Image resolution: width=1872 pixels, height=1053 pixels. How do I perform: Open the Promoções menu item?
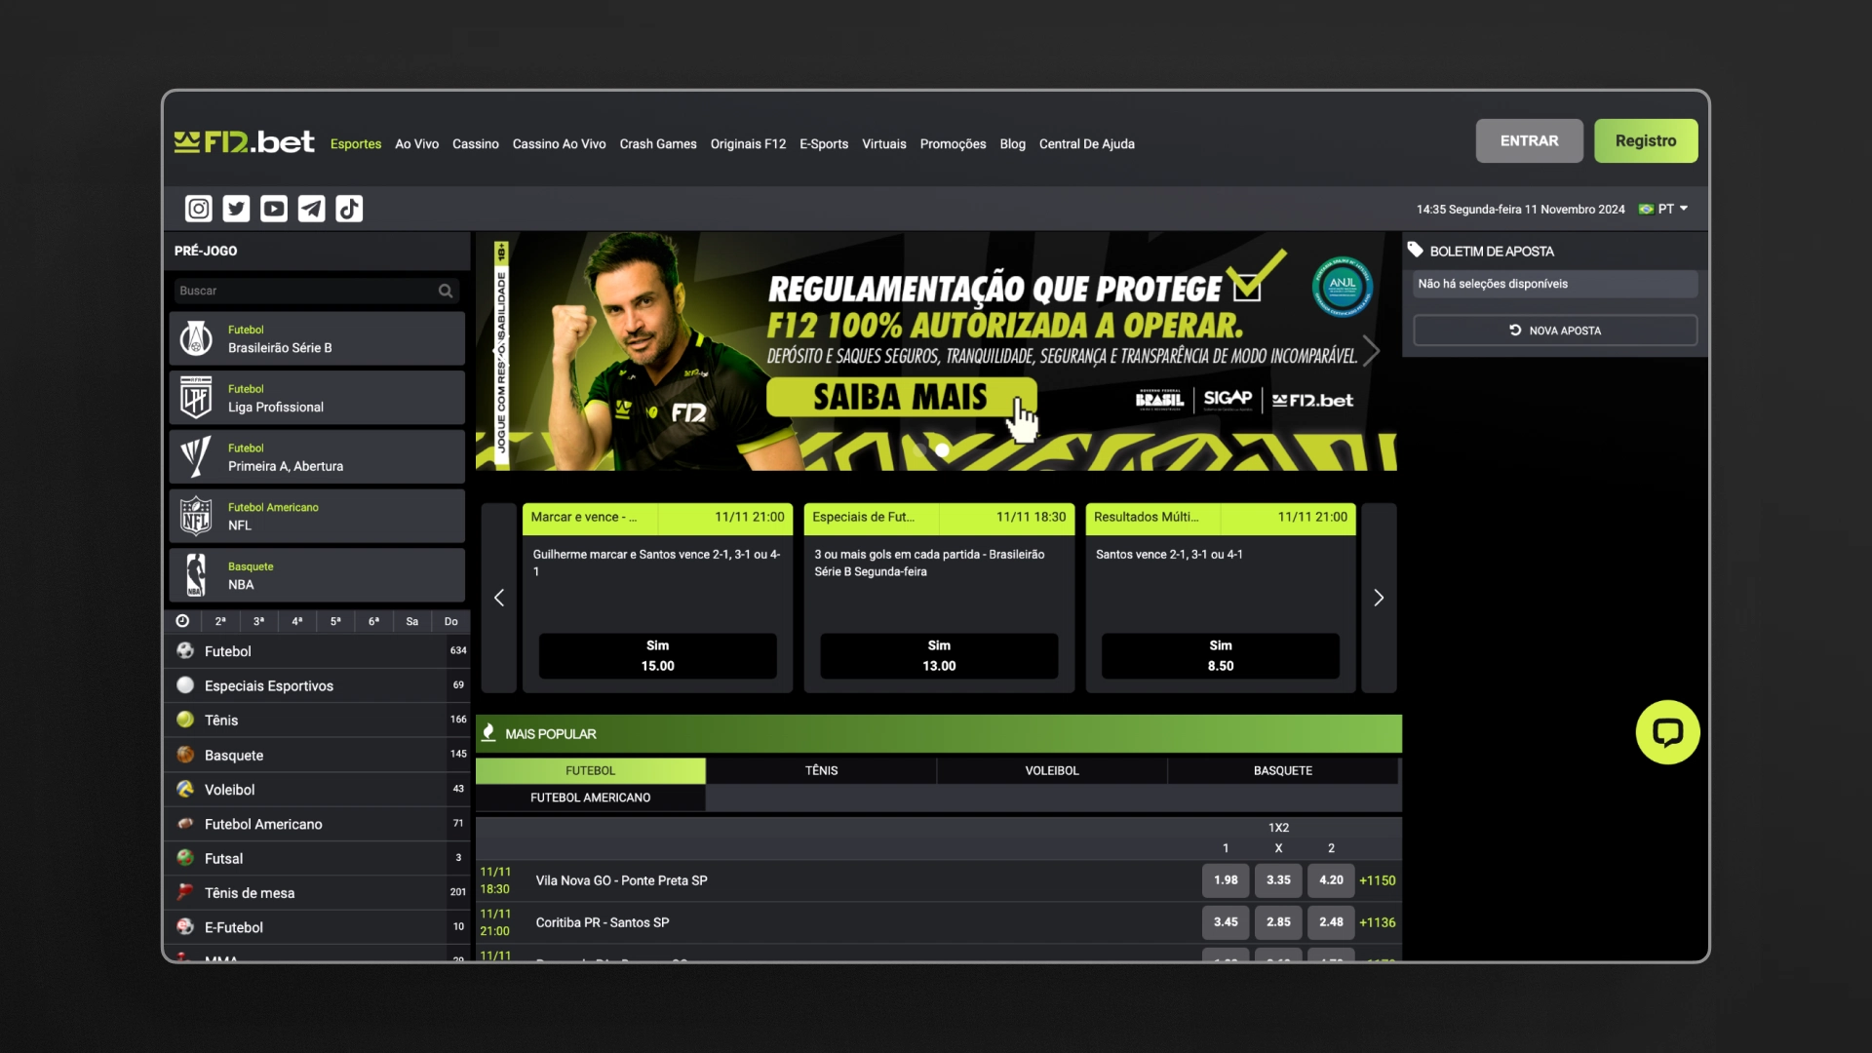click(x=953, y=144)
